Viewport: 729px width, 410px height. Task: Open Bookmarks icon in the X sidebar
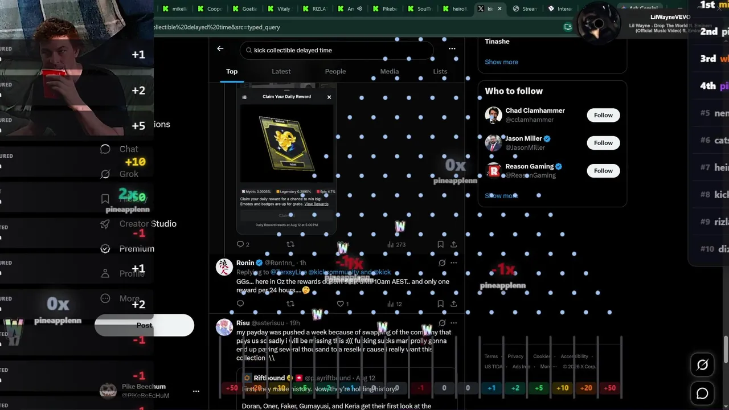(105, 199)
